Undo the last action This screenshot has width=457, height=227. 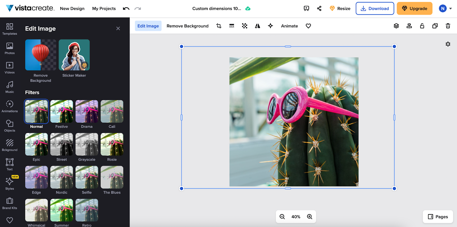coord(126,9)
